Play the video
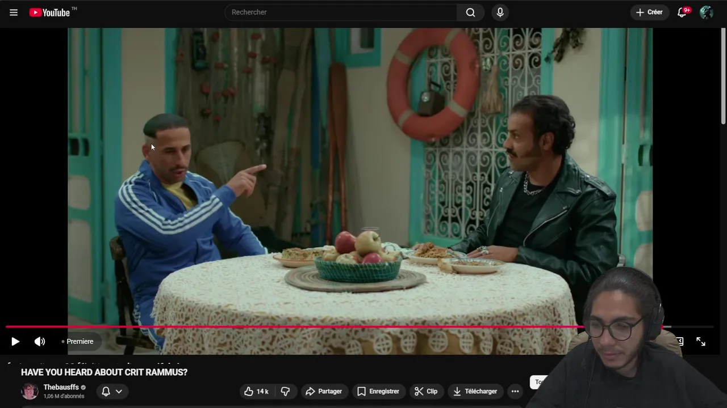This screenshot has height=408, width=727. [15, 342]
